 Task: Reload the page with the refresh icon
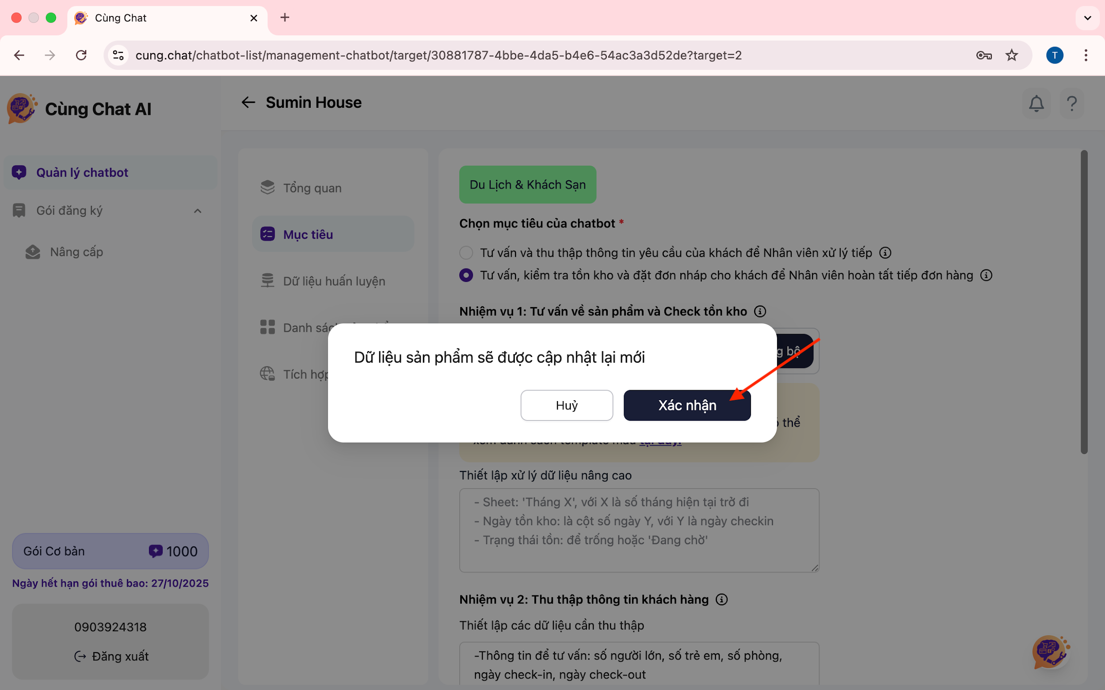pos(81,55)
